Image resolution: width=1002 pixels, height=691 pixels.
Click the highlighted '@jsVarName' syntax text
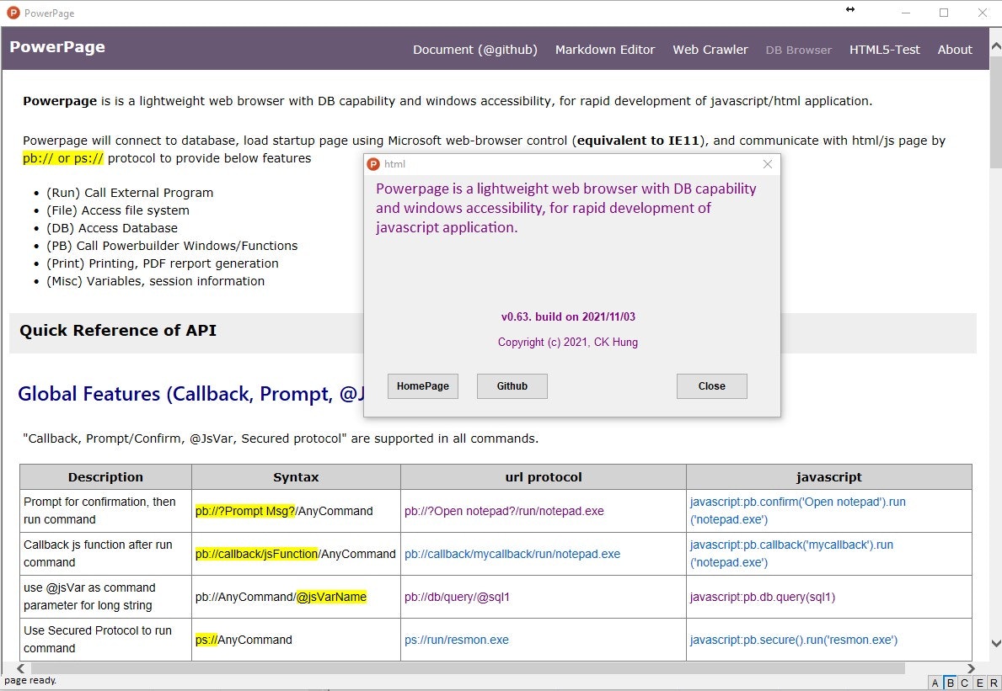point(331,598)
